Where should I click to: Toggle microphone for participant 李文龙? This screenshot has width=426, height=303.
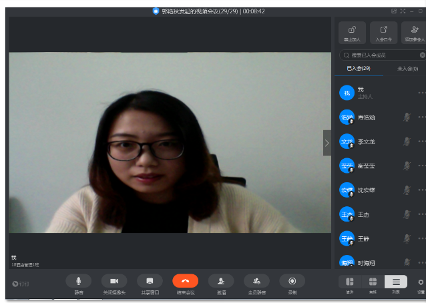click(x=406, y=141)
